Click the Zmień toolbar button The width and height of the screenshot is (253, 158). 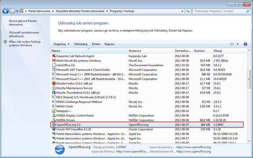96,44
